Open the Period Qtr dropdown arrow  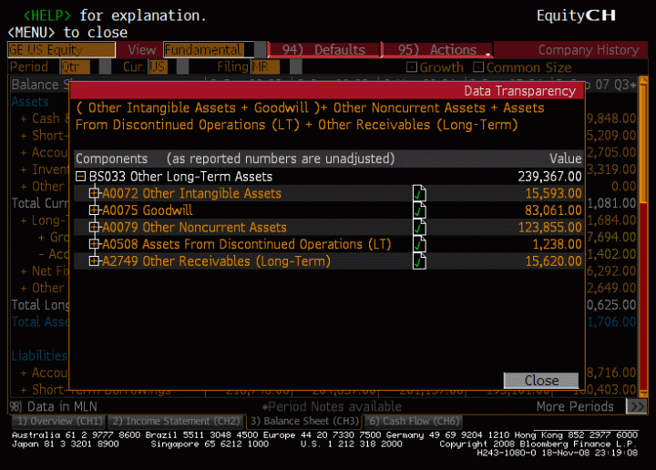click(105, 66)
